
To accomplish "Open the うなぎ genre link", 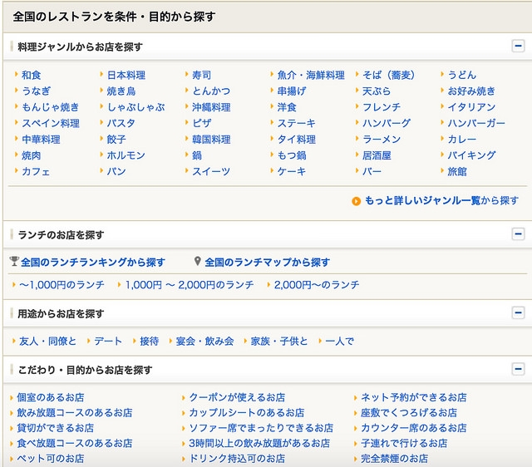I will 36,91.
